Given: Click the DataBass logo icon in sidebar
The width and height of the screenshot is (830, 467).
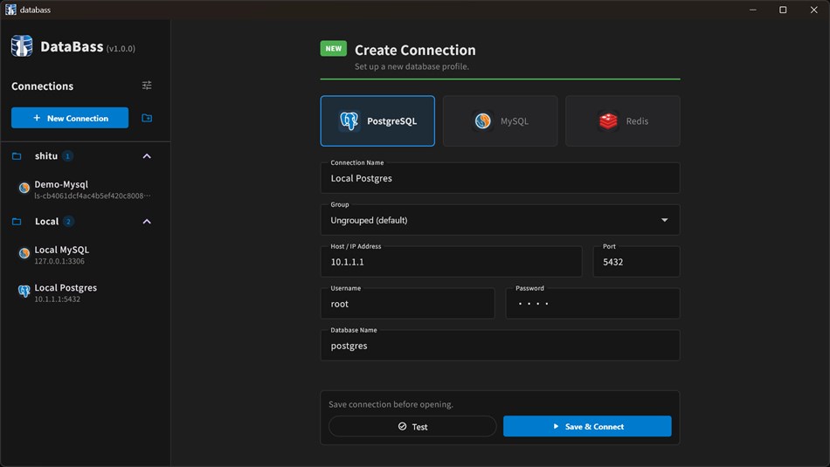Looking at the screenshot, I should coord(22,46).
